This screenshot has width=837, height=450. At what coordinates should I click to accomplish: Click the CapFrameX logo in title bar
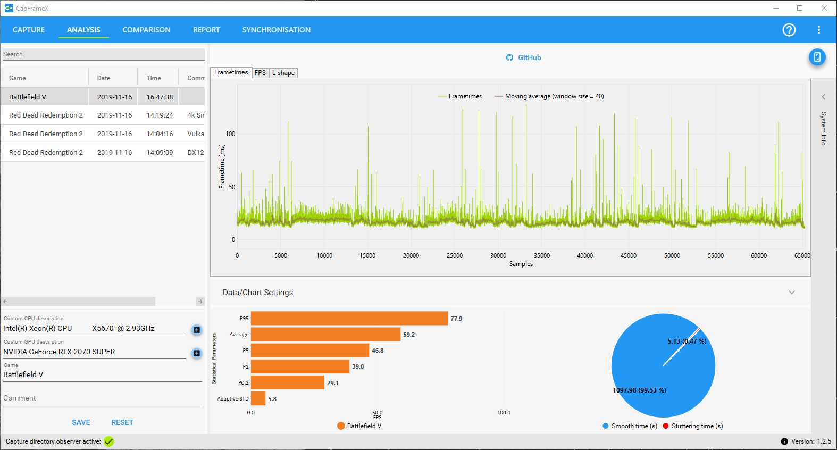pyautogui.click(x=9, y=8)
